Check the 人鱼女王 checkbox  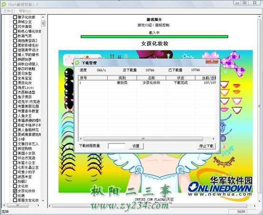click(x=15, y=116)
